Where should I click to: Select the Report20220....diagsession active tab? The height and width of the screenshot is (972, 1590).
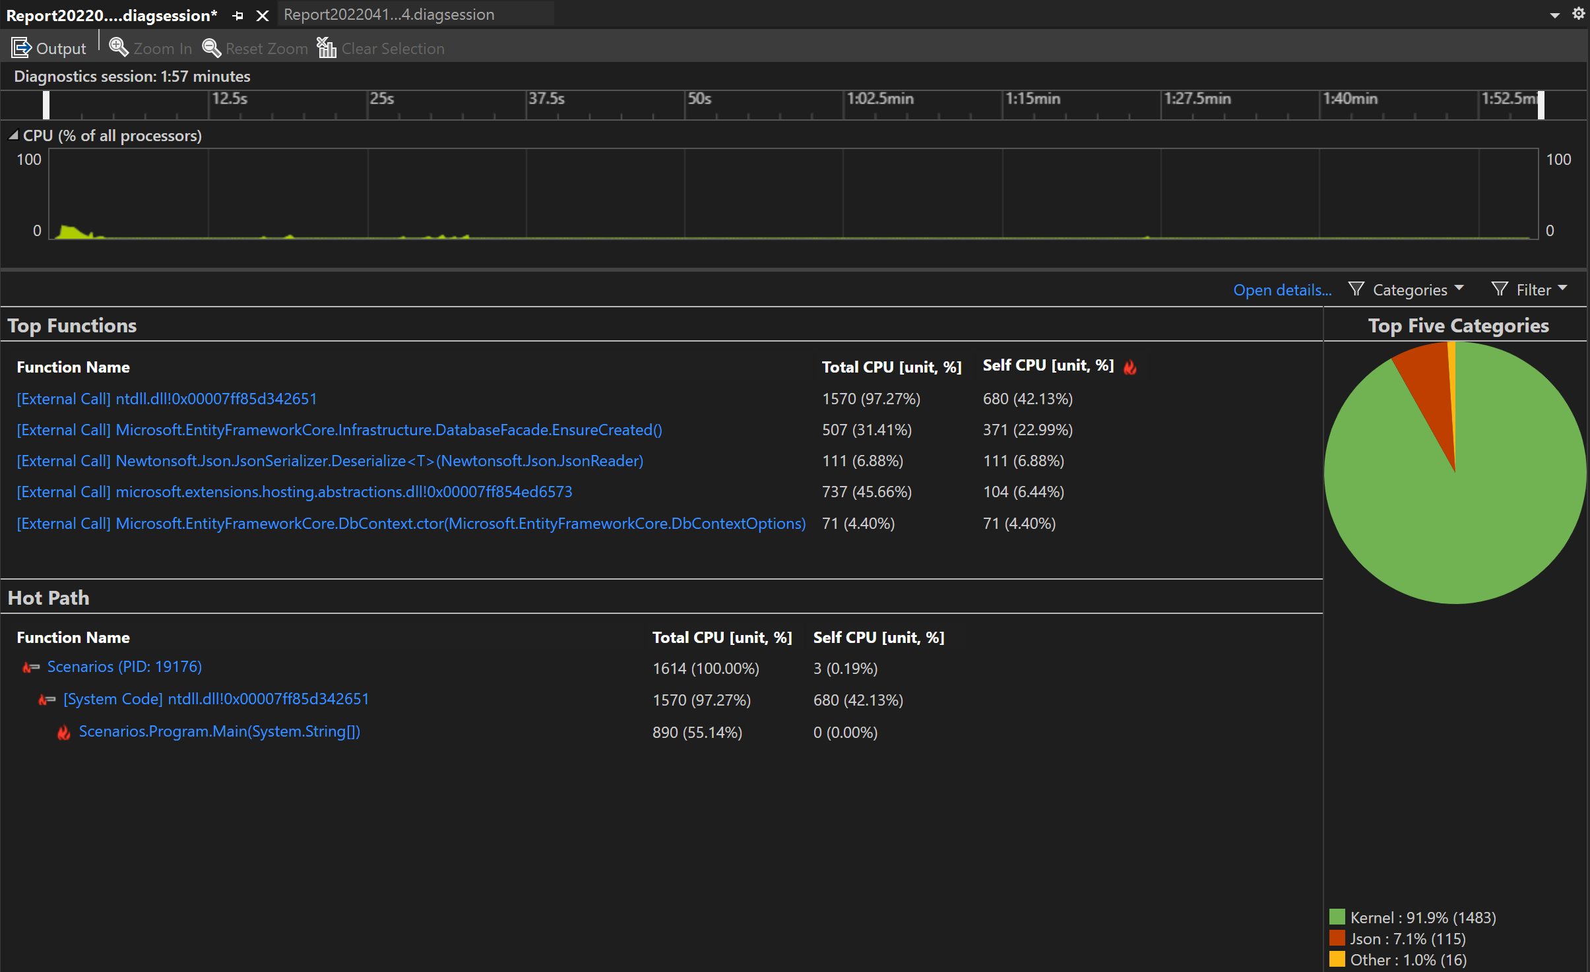click(x=113, y=17)
